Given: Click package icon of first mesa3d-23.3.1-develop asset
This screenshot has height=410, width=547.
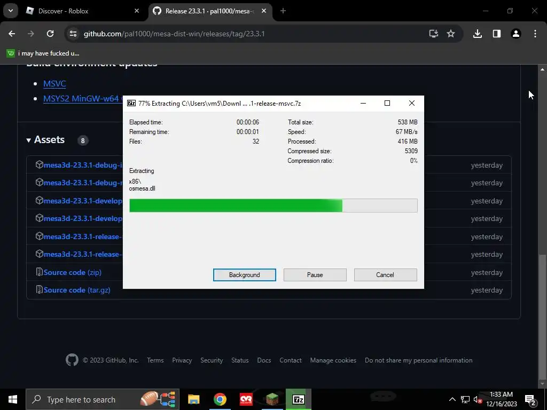Looking at the screenshot, I should tap(40, 200).
